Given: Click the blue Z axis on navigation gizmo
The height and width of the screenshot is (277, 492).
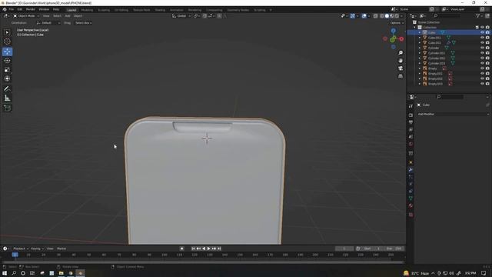Looking at the screenshot, I should [x=393, y=31].
